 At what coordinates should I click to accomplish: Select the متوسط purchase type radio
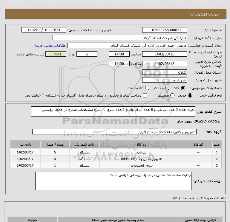[x=172, y=95]
